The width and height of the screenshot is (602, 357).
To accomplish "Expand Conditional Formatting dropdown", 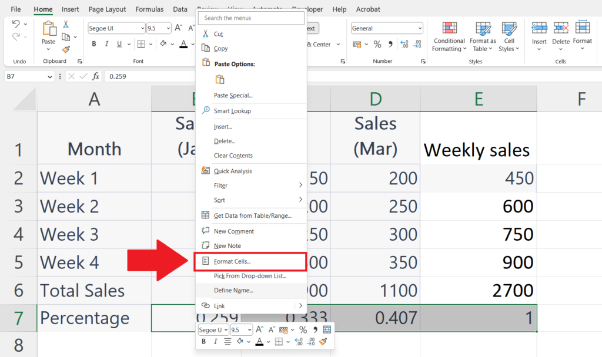I will coord(464,49).
